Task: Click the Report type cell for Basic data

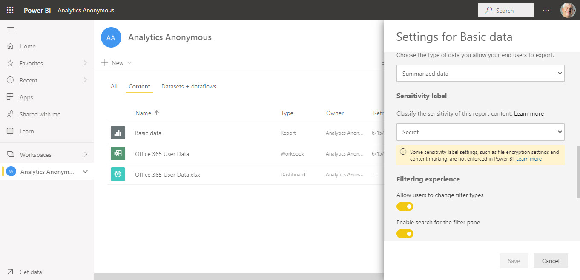Action: (288, 133)
